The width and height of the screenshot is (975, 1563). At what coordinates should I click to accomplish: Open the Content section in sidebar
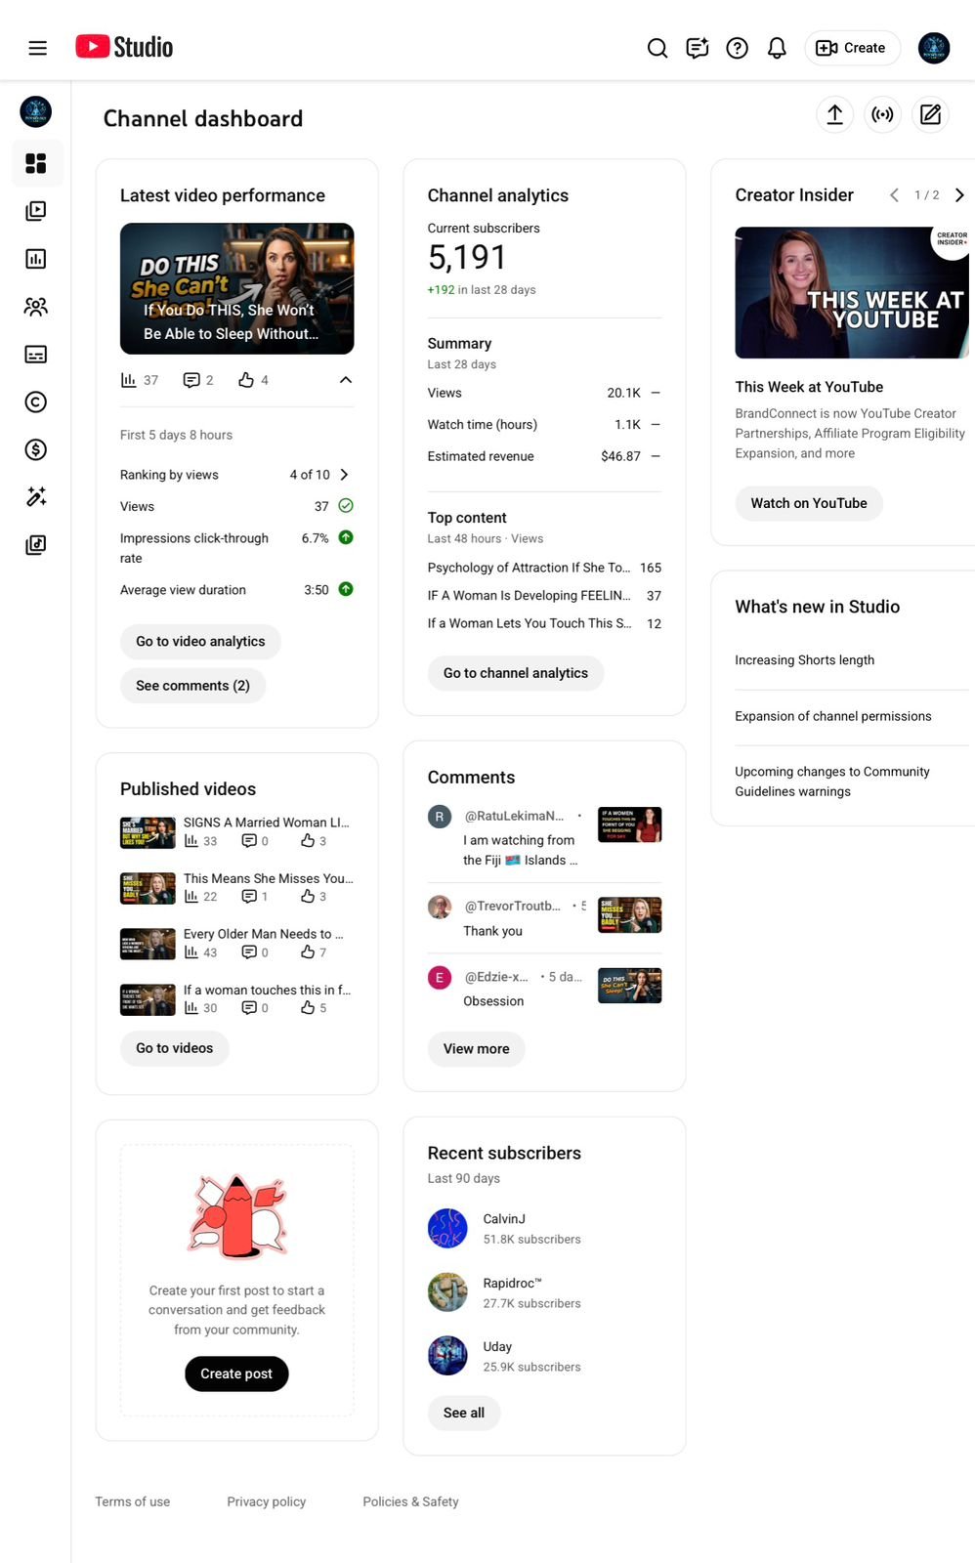tap(36, 211)
